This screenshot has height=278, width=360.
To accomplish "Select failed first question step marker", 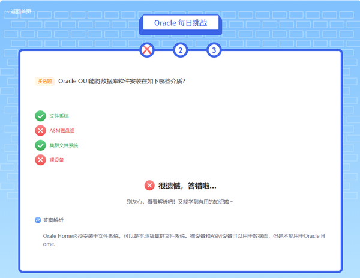I will (147, 50).
